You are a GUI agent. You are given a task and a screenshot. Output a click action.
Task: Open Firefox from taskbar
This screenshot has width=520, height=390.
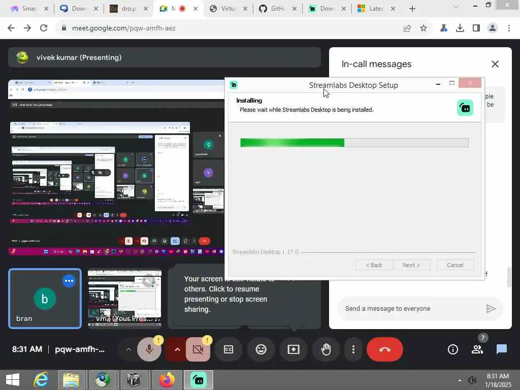[167, 380]
